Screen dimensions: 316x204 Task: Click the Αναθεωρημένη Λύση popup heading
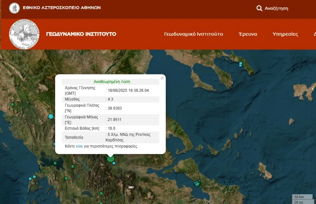pos(112,81)
